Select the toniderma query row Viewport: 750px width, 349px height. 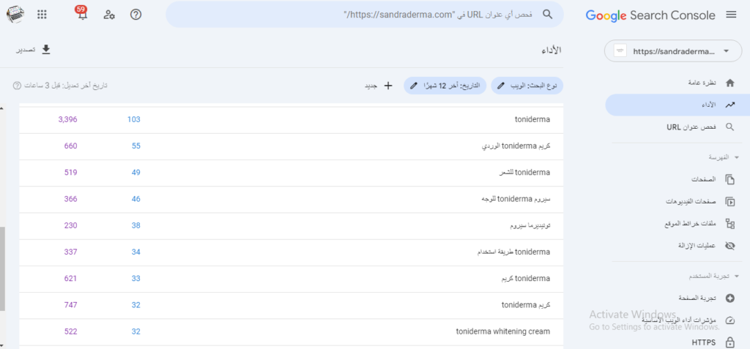[x=291, y=119]
